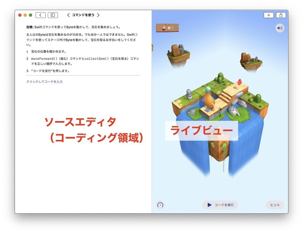
Task: Open the execution speed timer icon
Action: [x=160, y=205]
